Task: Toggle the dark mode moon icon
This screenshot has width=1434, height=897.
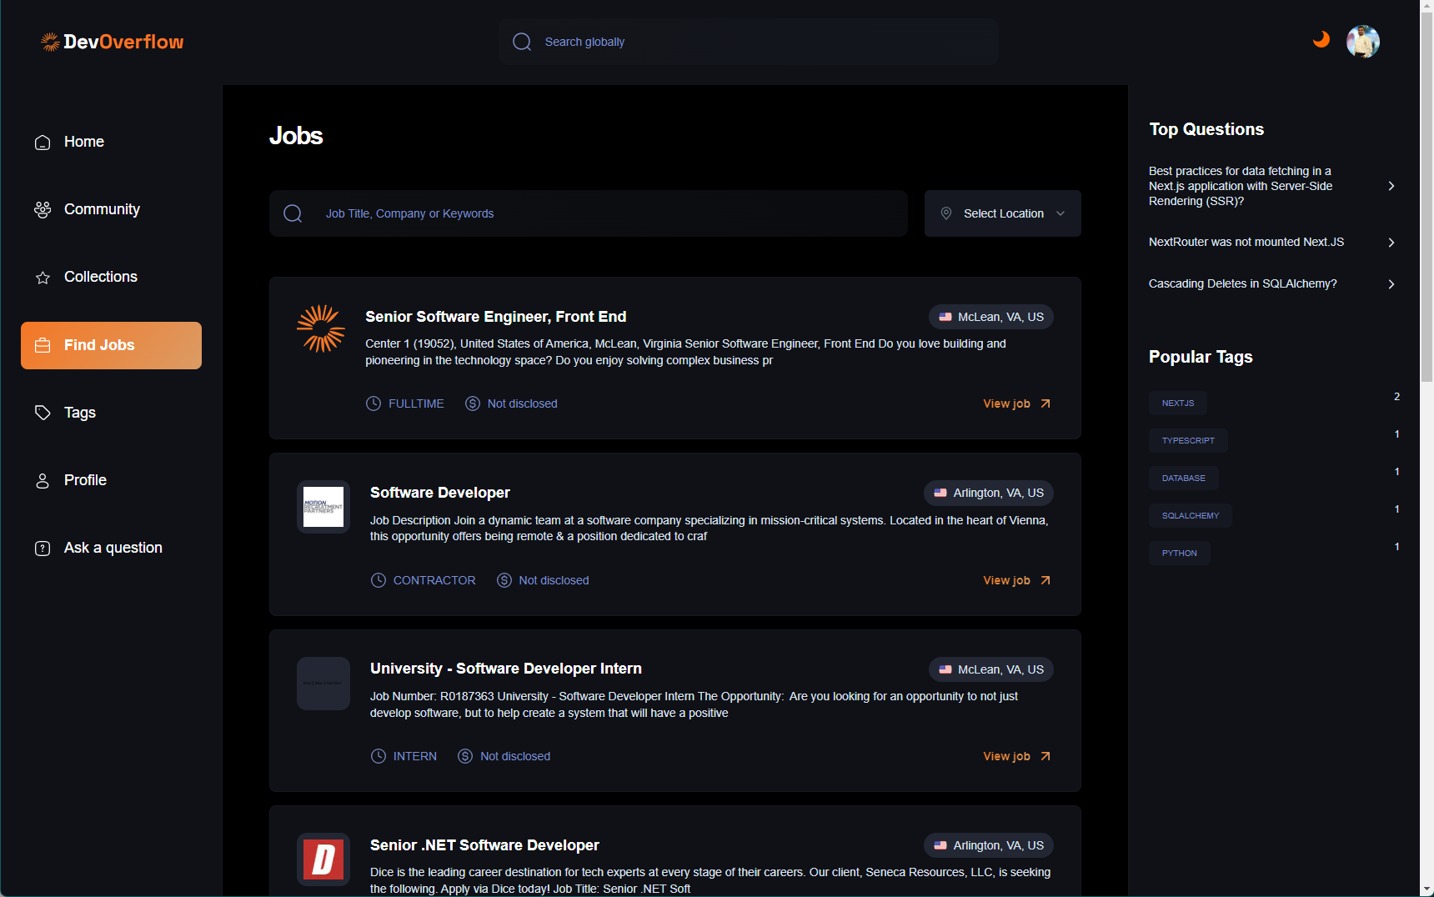Action: click(1321, 39)
